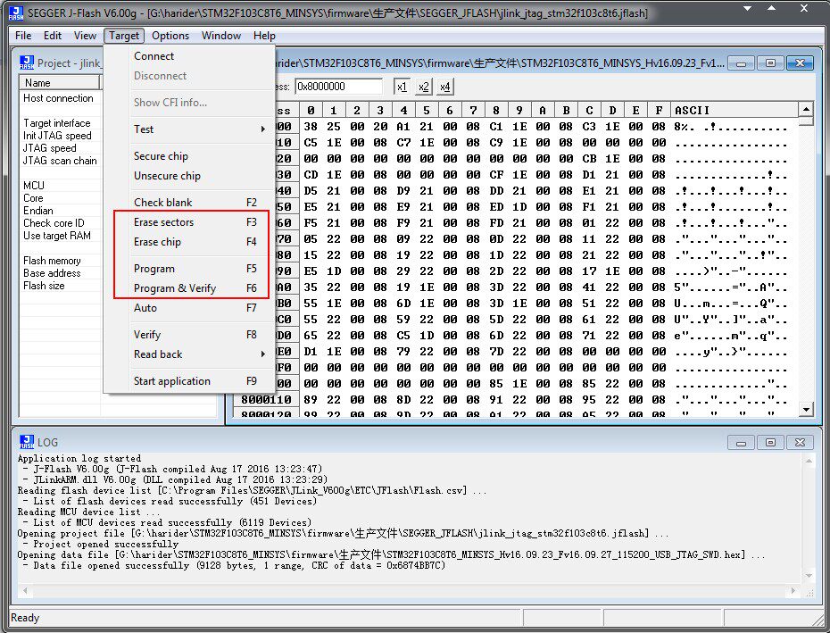Open the Options menu

[x=170, y=36]
